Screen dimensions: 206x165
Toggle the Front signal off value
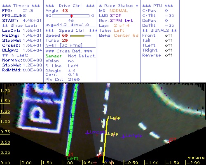pyautogui.click(x=169, y=35)
